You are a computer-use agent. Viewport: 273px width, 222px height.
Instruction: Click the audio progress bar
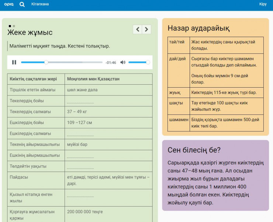(62, 62)
